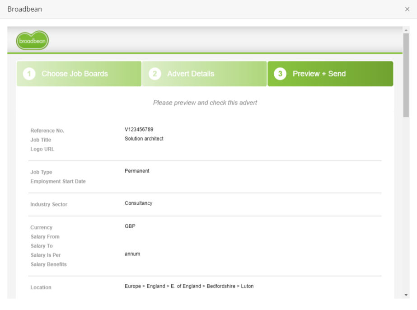
Task: Click the 'Currency' label
Action: click(42, 227)
